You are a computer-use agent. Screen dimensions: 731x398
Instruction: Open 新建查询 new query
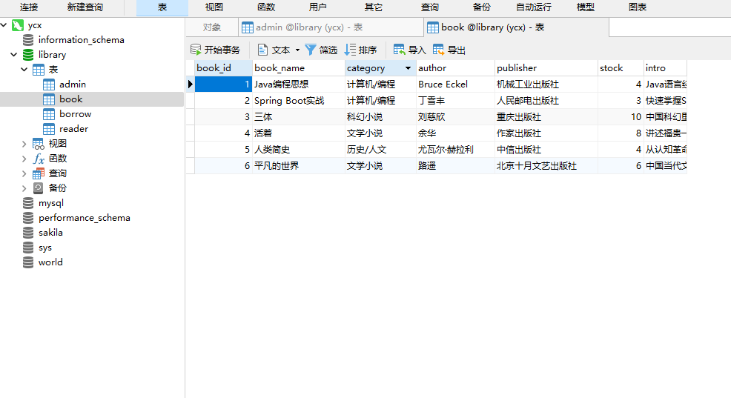pos(85,7)
